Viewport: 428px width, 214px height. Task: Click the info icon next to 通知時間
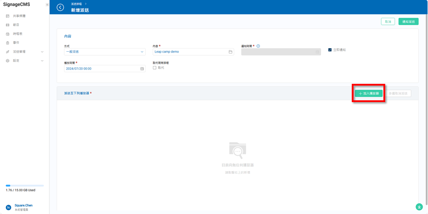pos(258,46)
